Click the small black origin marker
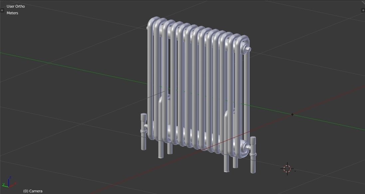This screenshot has height=194, width=365. (292, 115)
